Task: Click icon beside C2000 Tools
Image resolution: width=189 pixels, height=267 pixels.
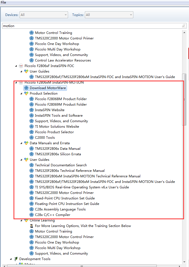Action: pos(31,138)
